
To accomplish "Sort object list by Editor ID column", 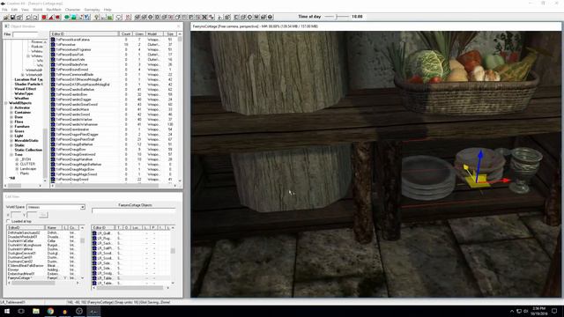I will (85, 33).
